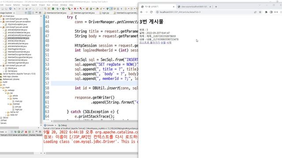This screenshot has width=282, height=158.
Task: Maximize the Package Explorer panel
Action: [x=40, y=13]
